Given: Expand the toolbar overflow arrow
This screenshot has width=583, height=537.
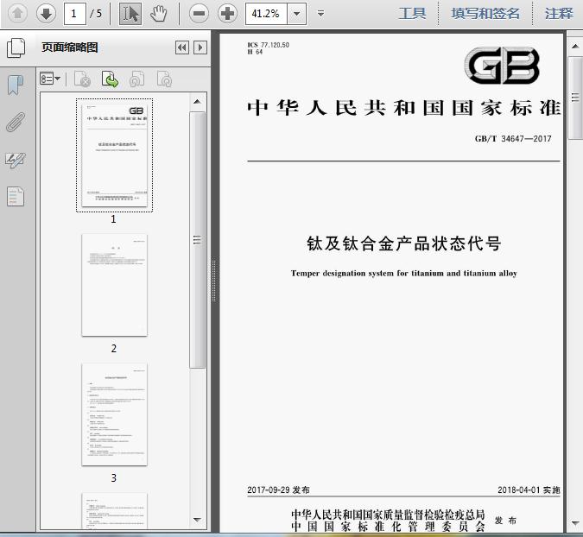Looking at the screenshot, I should (x=321, y=13).
